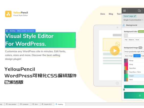Viewport: 144px width, 108px height.
Task: Click the YellowPencil logo icon
Action: [x=8, y=14]
